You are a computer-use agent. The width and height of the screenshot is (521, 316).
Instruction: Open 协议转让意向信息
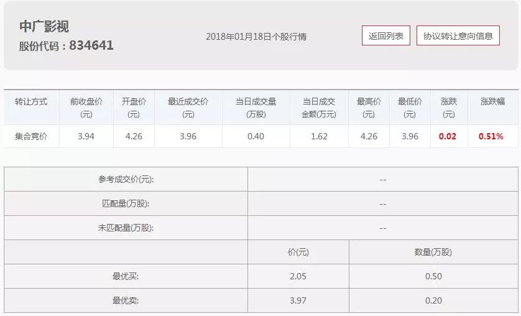pyautogui.click(x=458, y=35)
